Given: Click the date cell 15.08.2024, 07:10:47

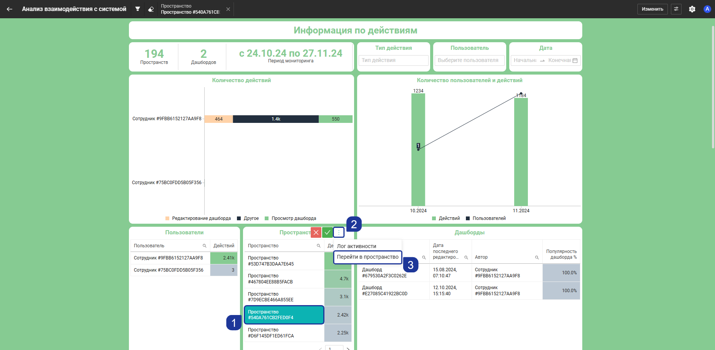Looking at the screenshot, I should 450,273.
